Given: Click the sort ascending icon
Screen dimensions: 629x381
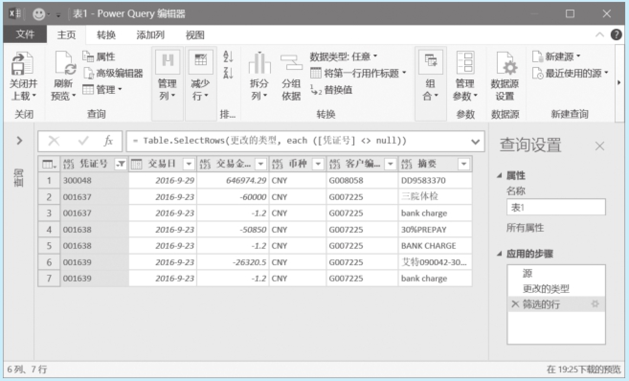Looking at the screenshot, I should [x=228, y=57].
